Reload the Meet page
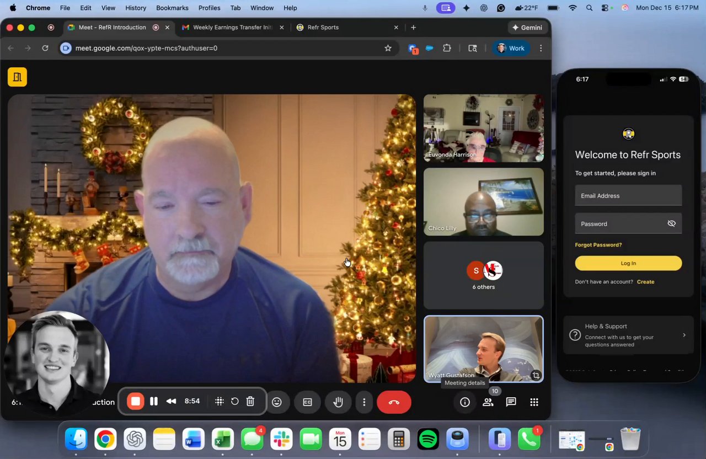 [x=45, y=48]
